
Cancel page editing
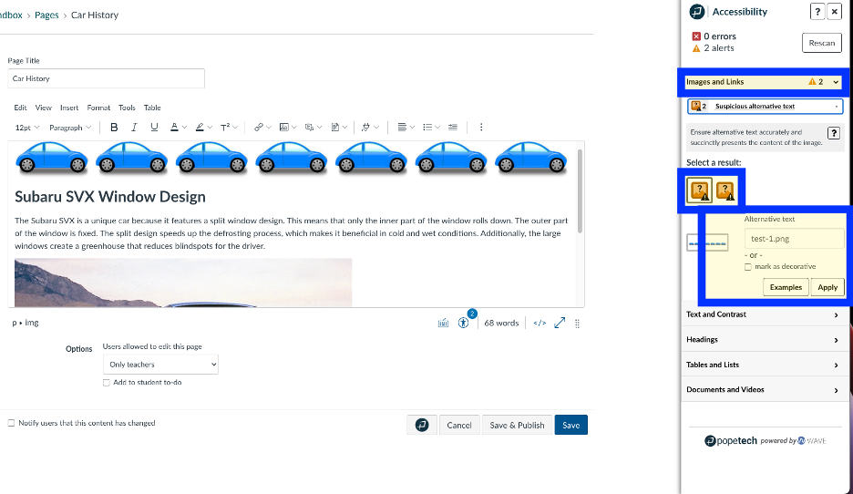click(459, 425)
